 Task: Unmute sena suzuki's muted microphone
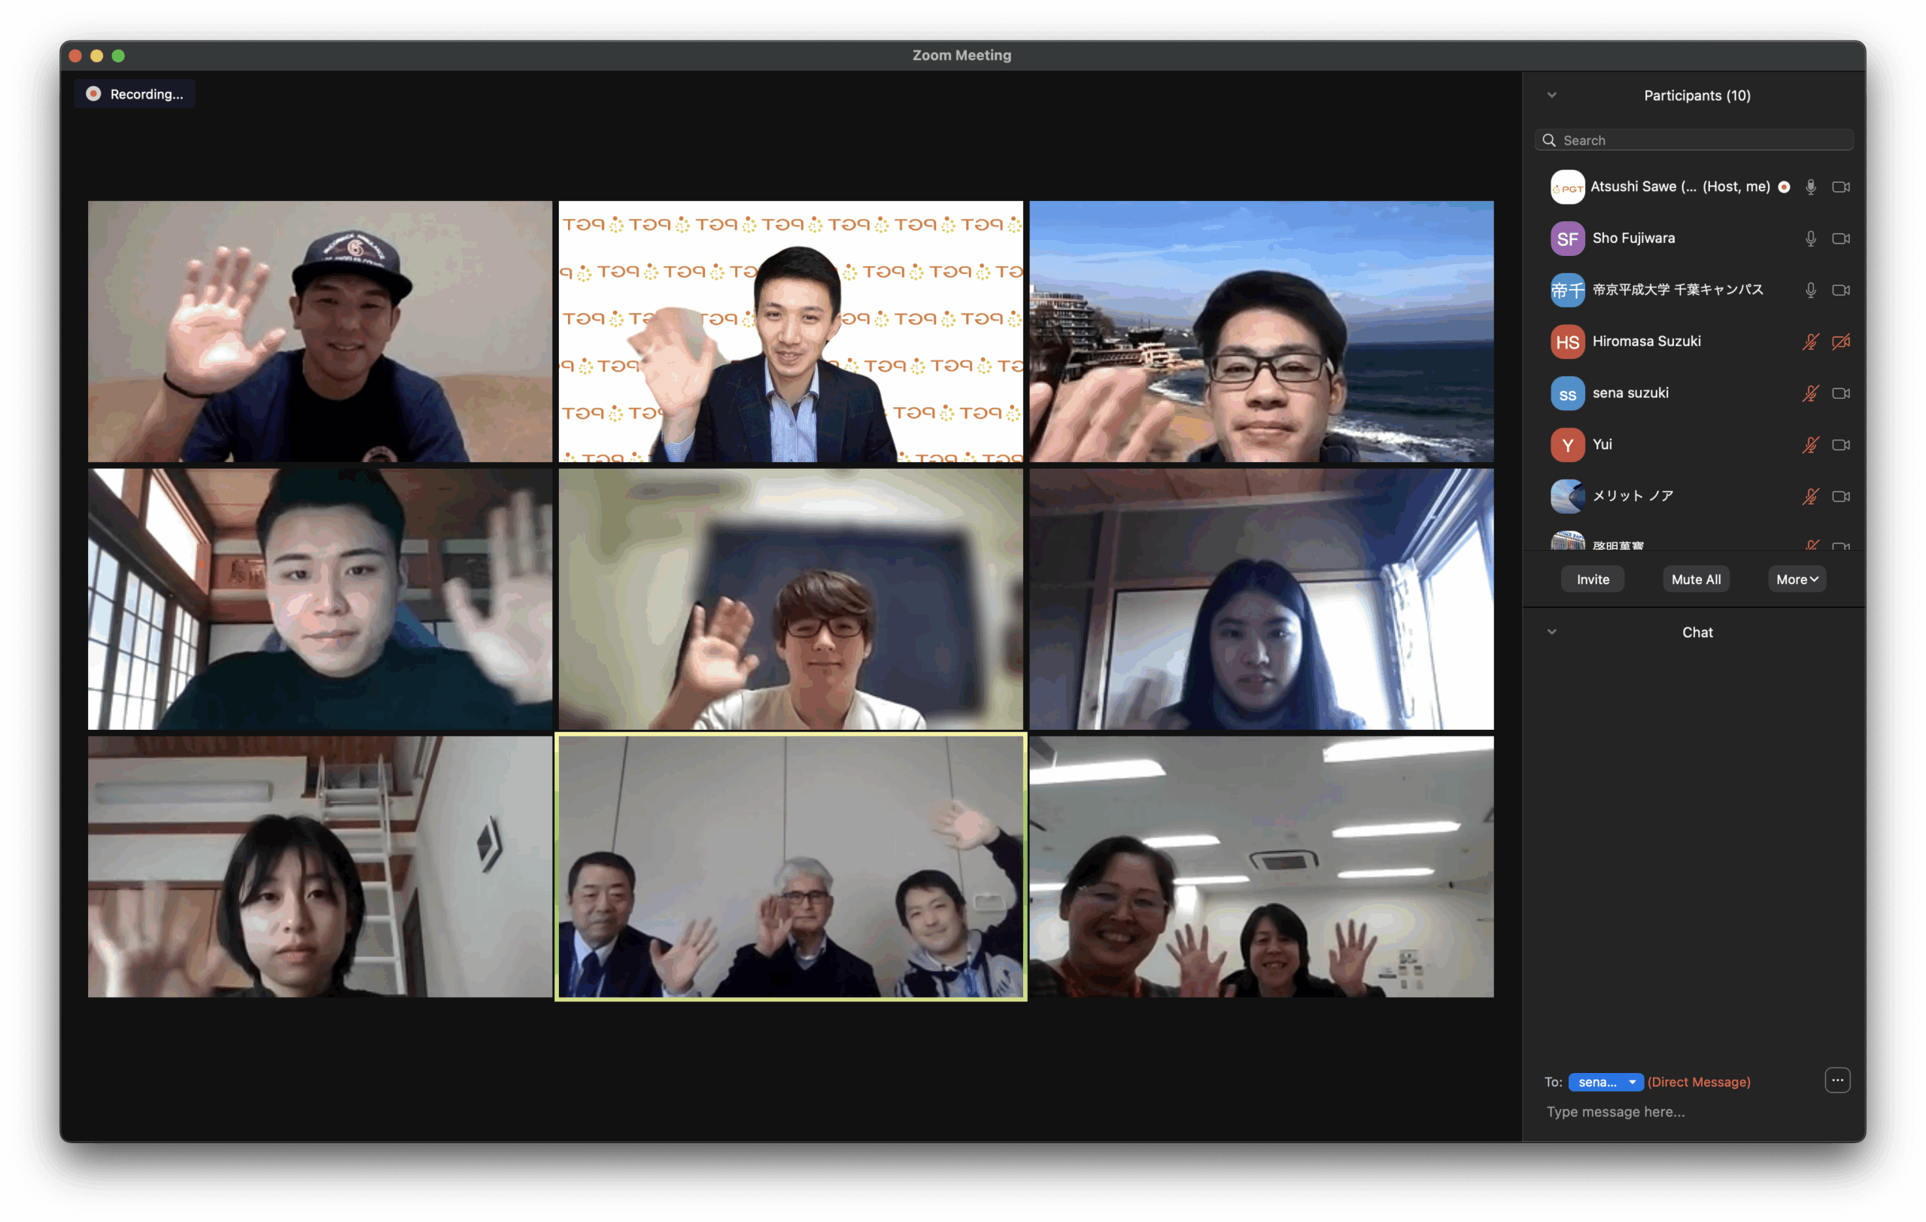pyautogui.click(x=1810, y=394)
